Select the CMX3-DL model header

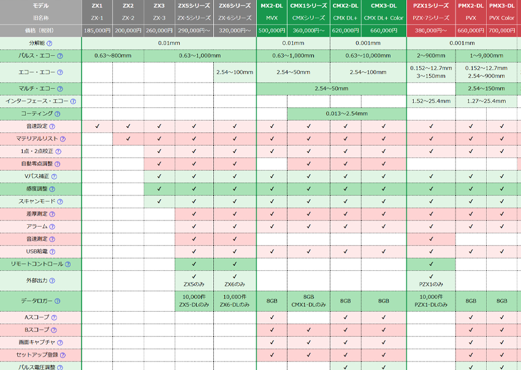[384, 6]
